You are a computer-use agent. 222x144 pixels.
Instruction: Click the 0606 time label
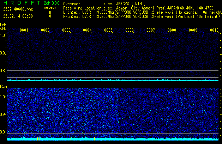[x=130, y=30]
